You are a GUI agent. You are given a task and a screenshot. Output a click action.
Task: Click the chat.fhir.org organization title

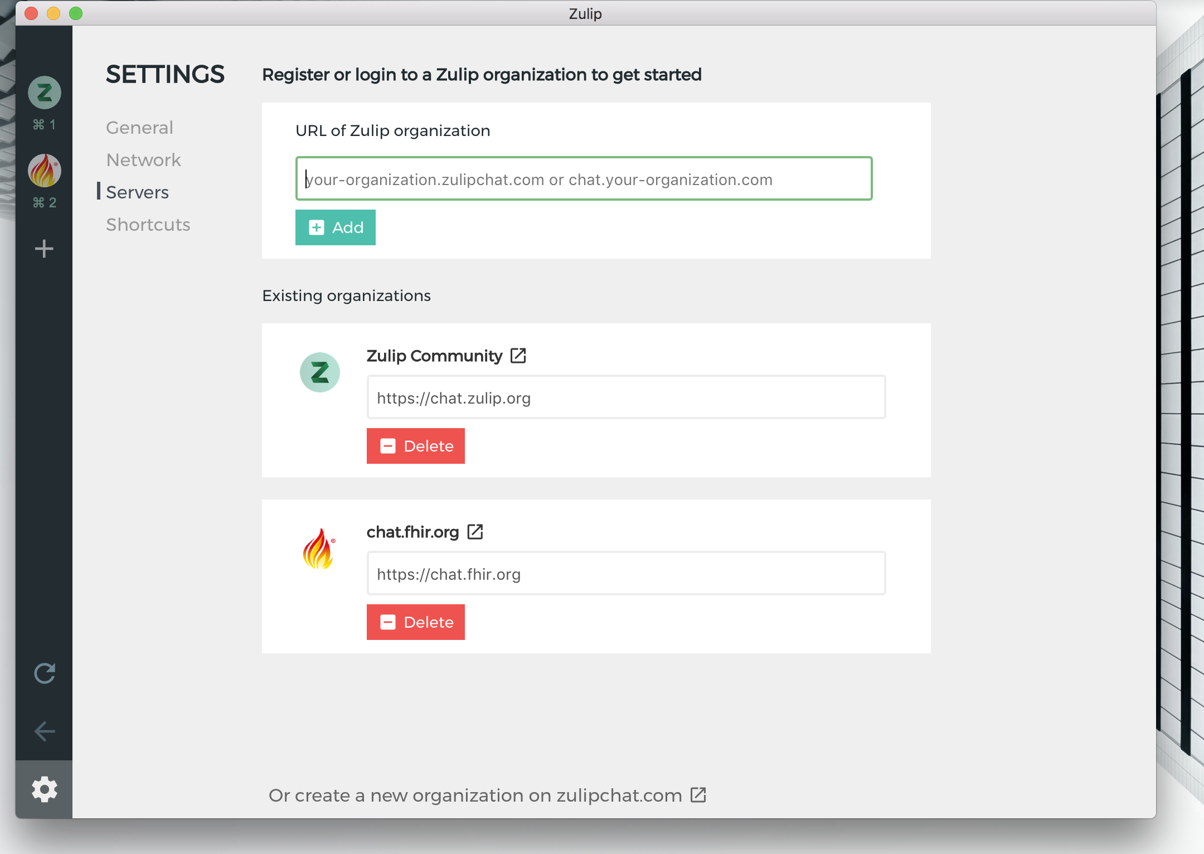pyautogui.click(x=412, y=532)
